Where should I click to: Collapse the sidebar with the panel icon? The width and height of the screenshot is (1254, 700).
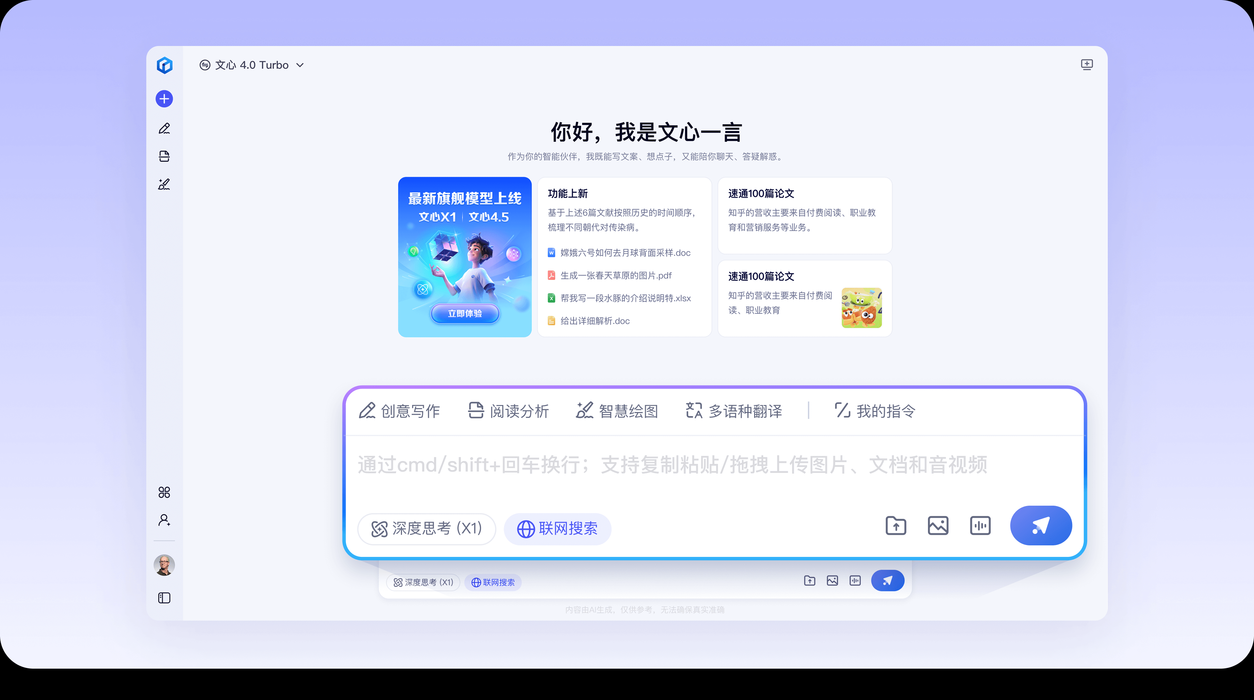(164, 598)
